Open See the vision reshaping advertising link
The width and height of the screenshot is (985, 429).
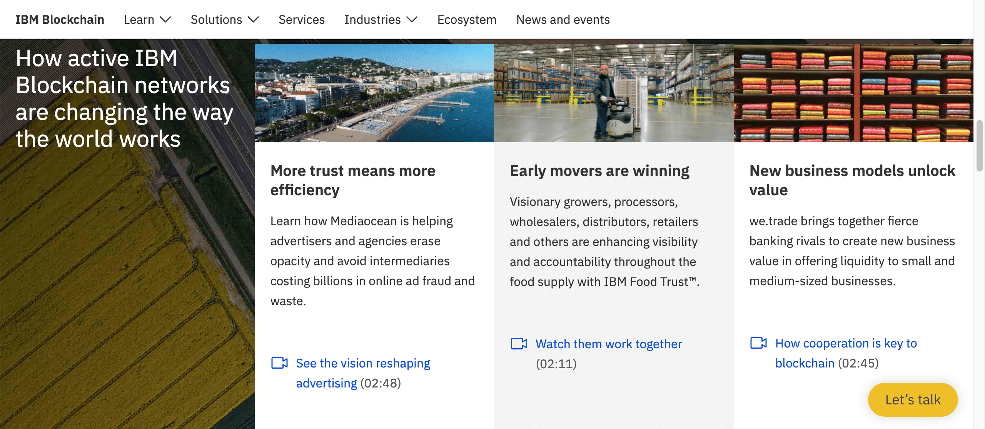[363, 363]
